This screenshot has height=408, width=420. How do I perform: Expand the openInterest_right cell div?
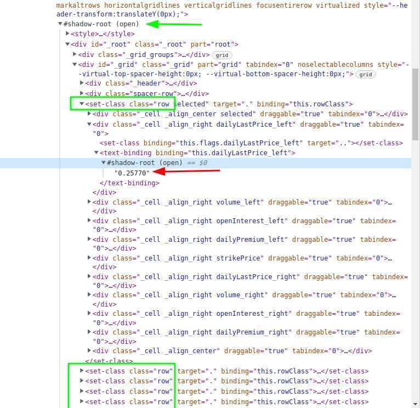click(x=89, y=313)
